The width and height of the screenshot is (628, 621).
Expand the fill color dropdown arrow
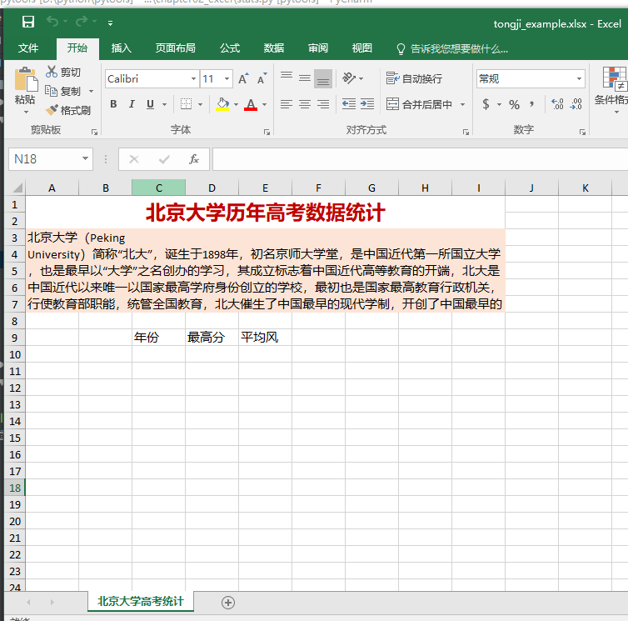point(236,105)
